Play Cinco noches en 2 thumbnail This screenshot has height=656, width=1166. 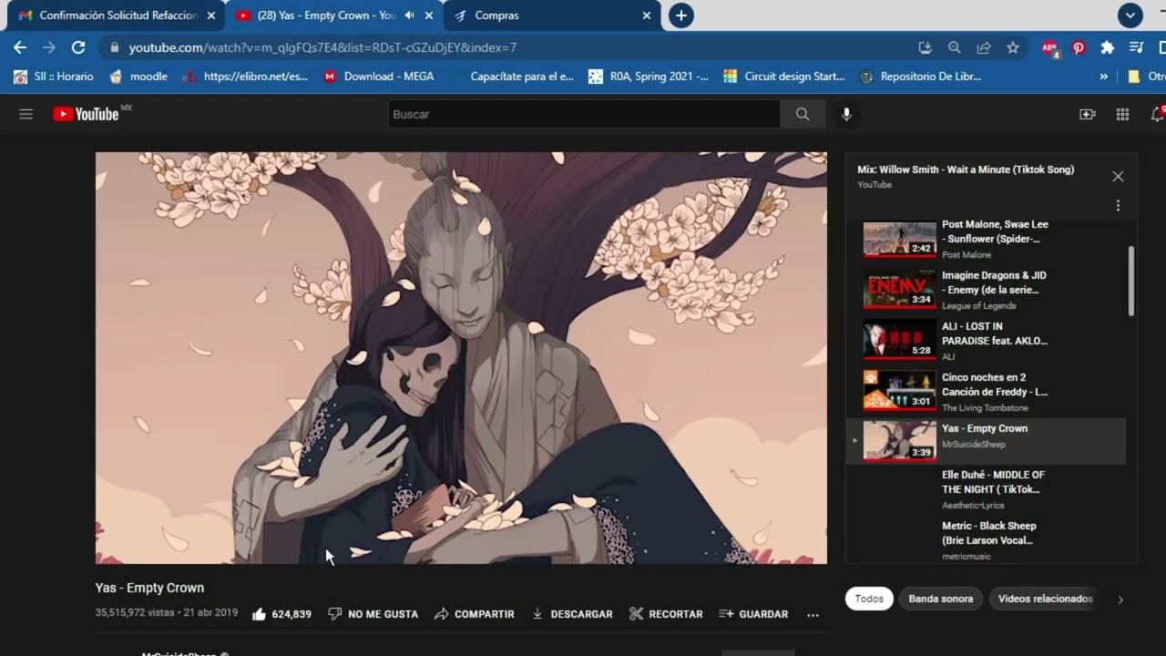click(x=899, y=391)
